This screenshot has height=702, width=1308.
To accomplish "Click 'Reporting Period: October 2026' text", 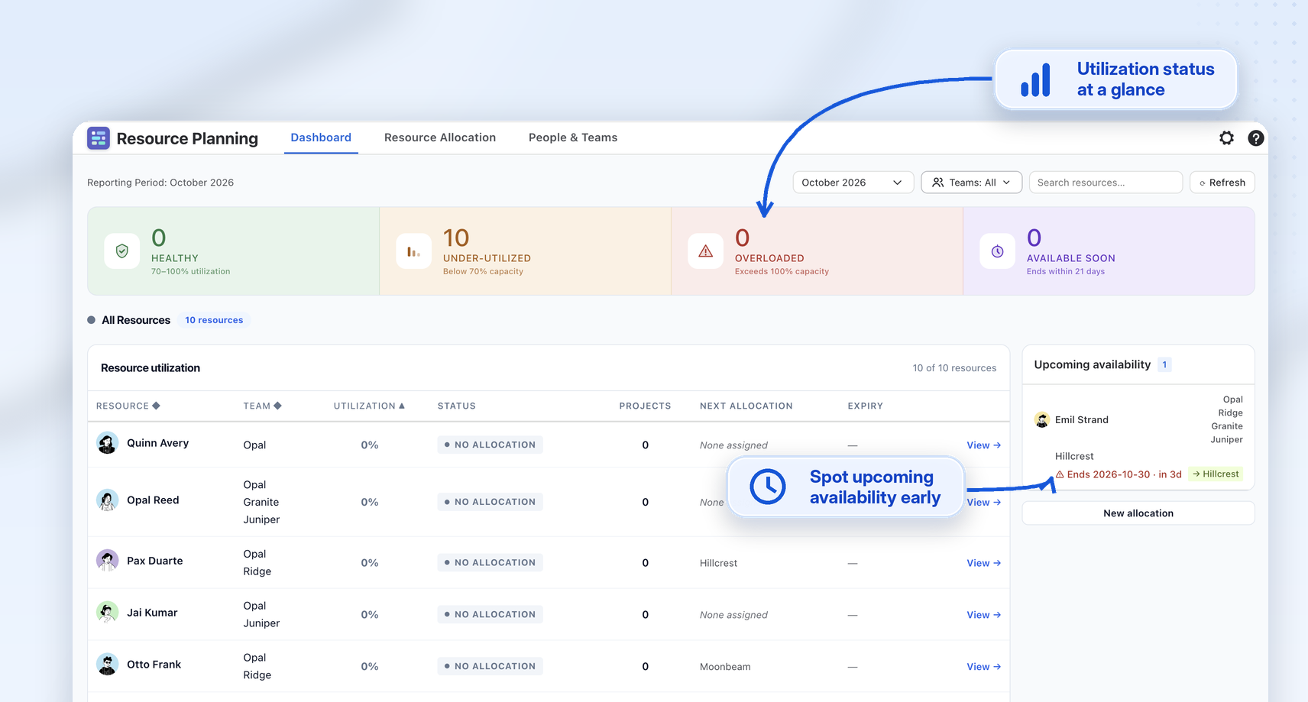I will pyautogui.click(x=160, y=183).
